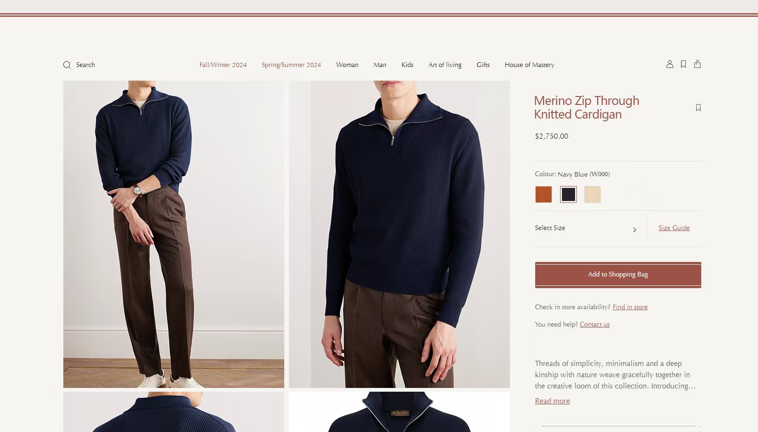Bookmark the Merino Zip Through Cardigan
758x432 pixels.
tap(698, 108)
